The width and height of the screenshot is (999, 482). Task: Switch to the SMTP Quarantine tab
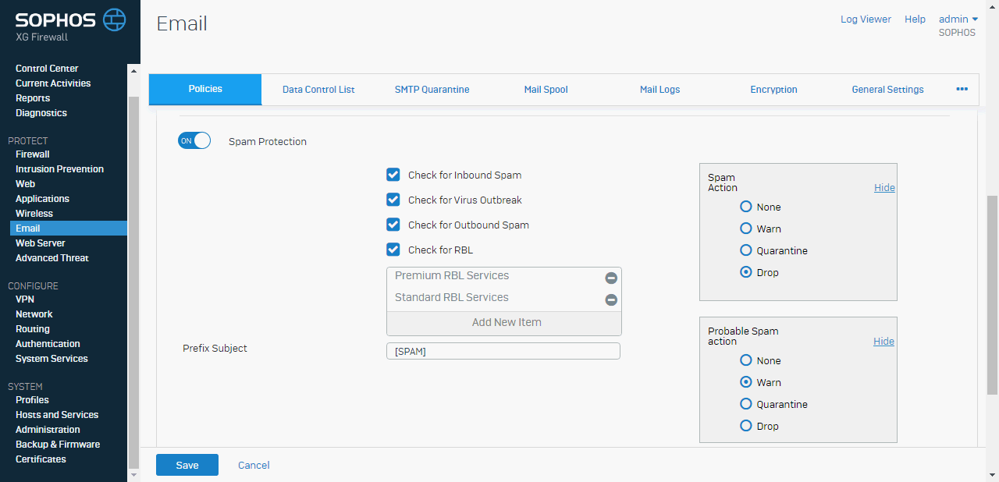point(432,90)
